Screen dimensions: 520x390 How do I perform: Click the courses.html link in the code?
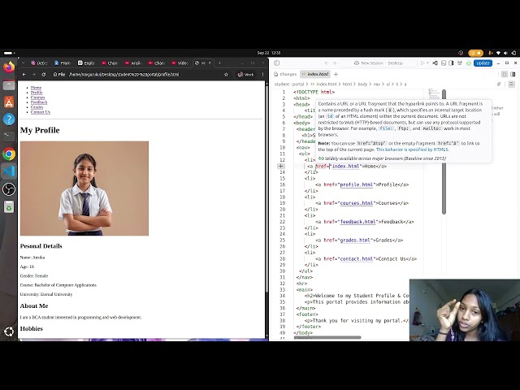tap(357, 203)
